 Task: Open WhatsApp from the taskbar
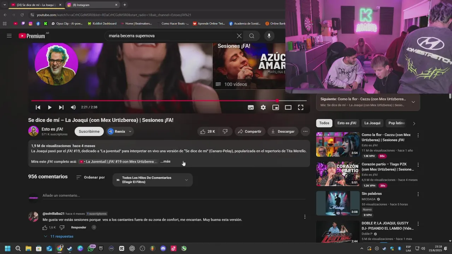(x=91, y=248)
